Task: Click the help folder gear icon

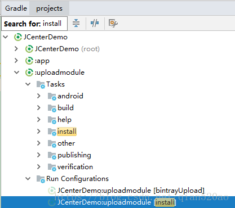Action: (52, 120)
